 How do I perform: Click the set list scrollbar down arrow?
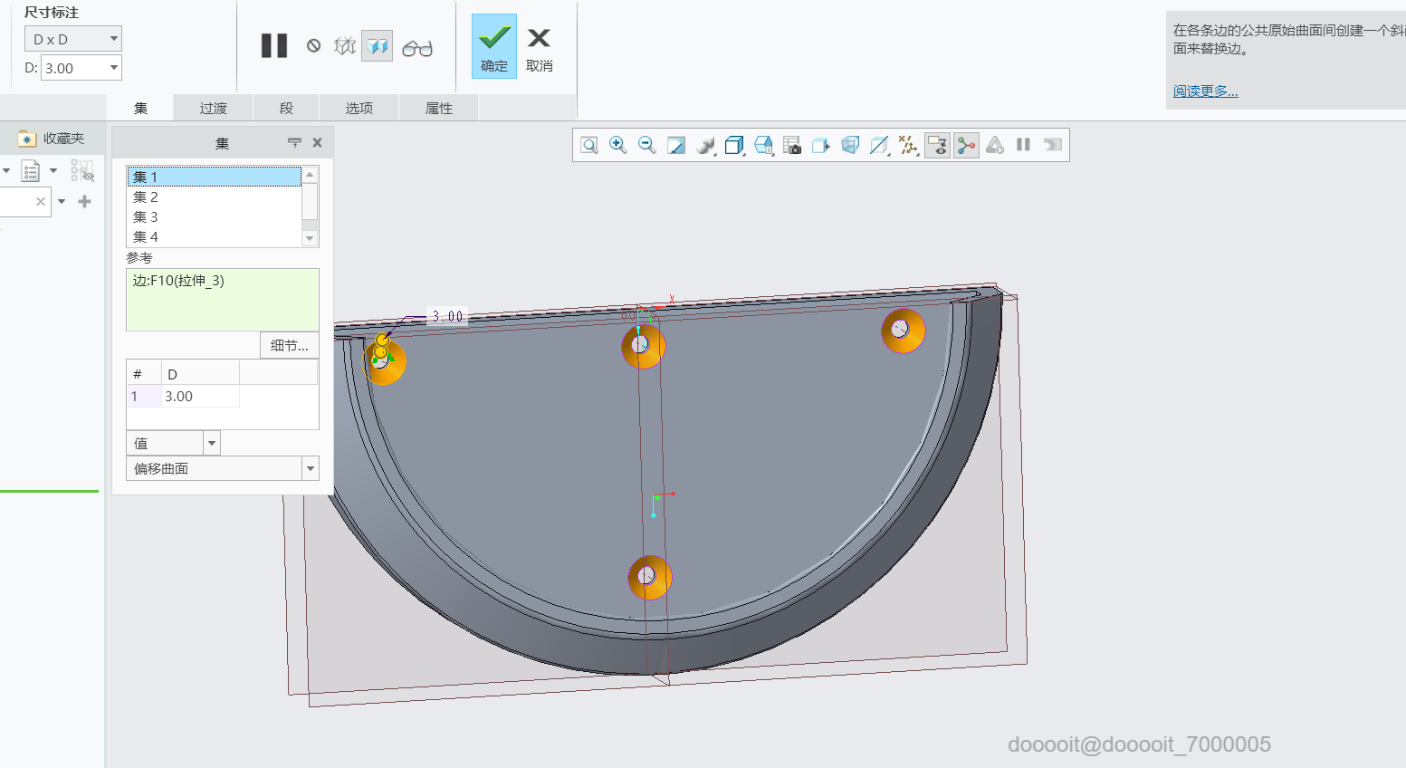(x=310, y=239)
